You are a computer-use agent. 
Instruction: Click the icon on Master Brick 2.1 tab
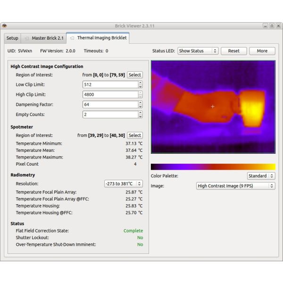pos(27,38)
